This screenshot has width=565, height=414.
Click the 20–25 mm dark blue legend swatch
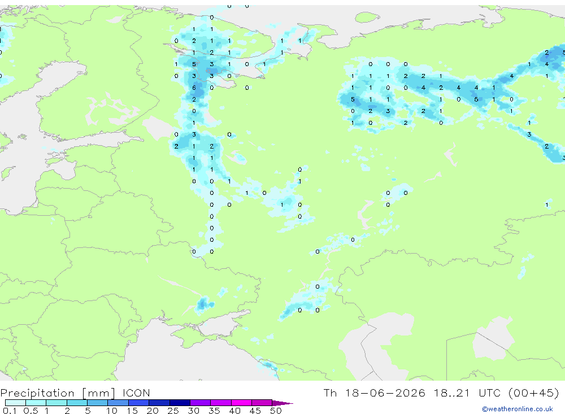[159, 403]
